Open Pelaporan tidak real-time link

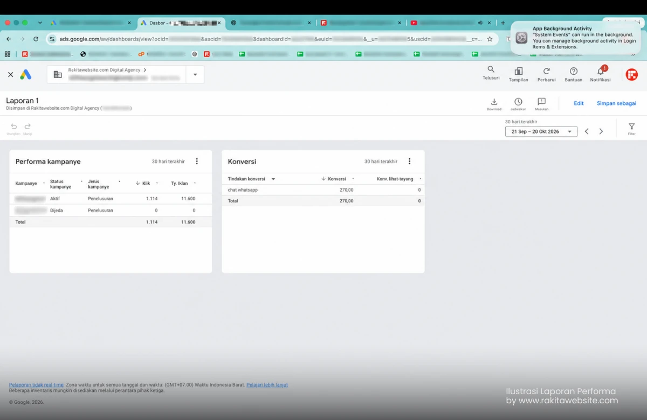pos(36,385)
